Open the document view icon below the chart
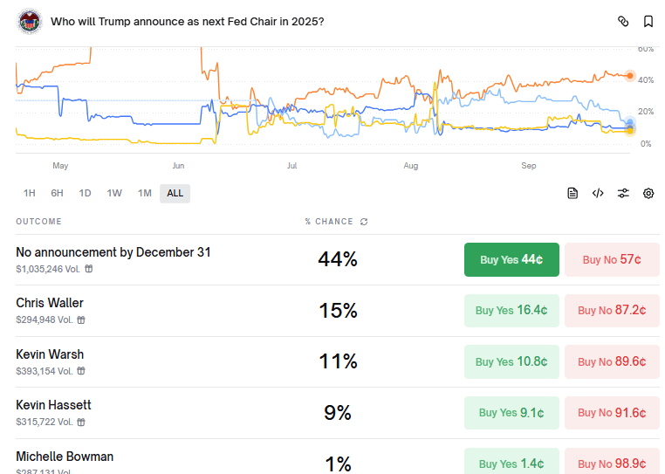665x474 pixels. click(572, 193)
